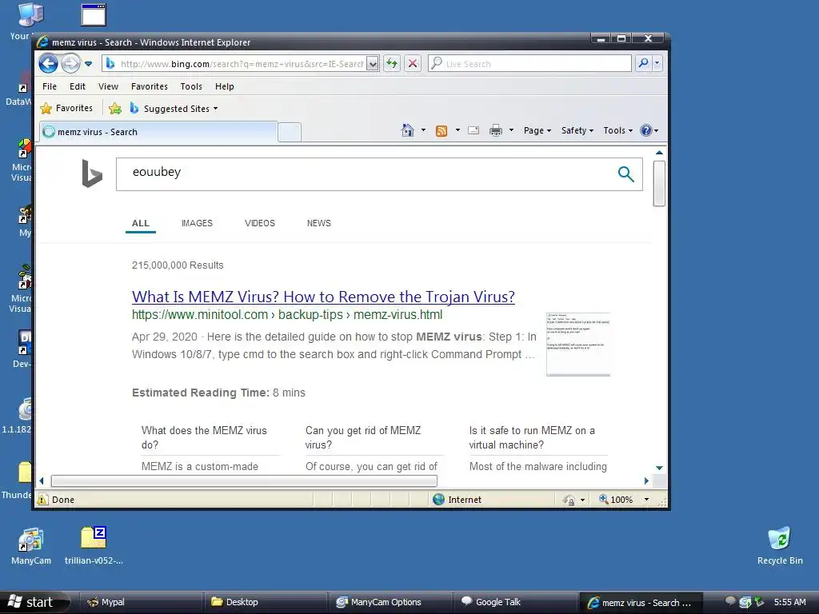Switch to the VIDEOS tab
This screenshot has height=614, width=819.
pyautogui.click(x=260, y=224)
